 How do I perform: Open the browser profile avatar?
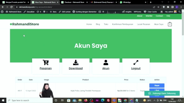(x=177, y=7)
